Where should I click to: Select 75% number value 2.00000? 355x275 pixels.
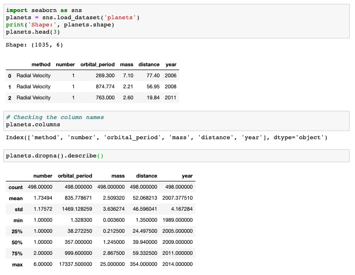pos(43,253)
